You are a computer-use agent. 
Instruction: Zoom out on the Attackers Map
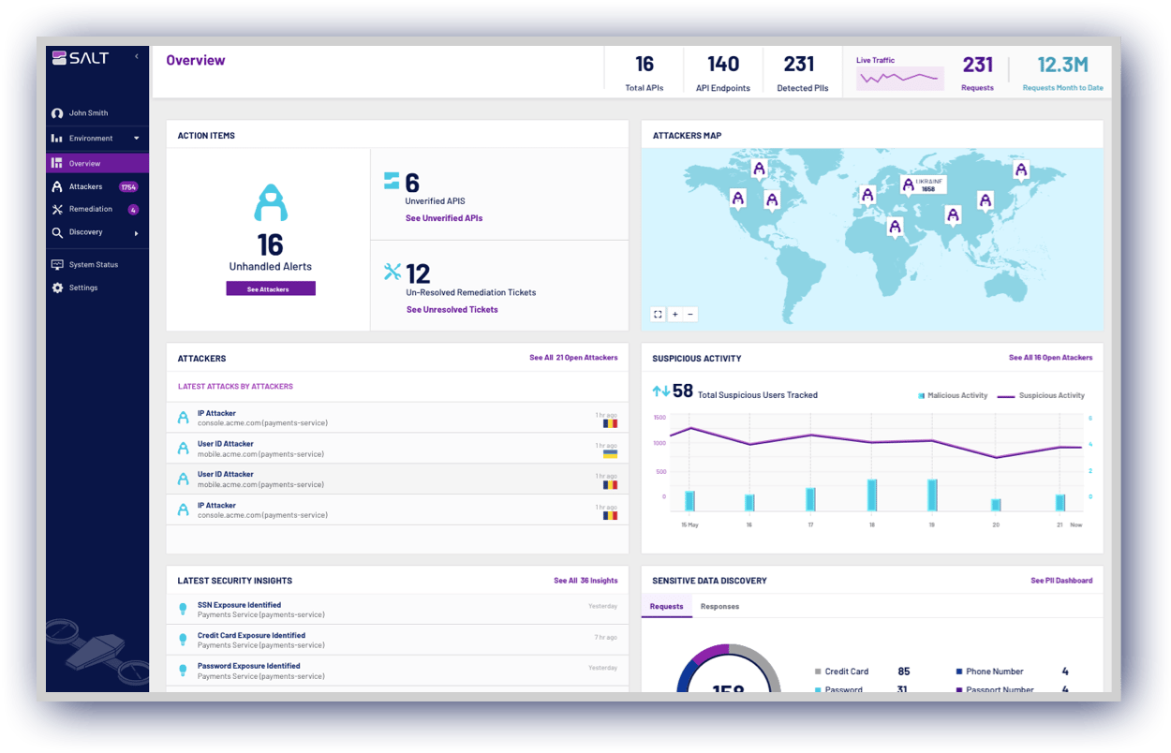tap(690, 315)
